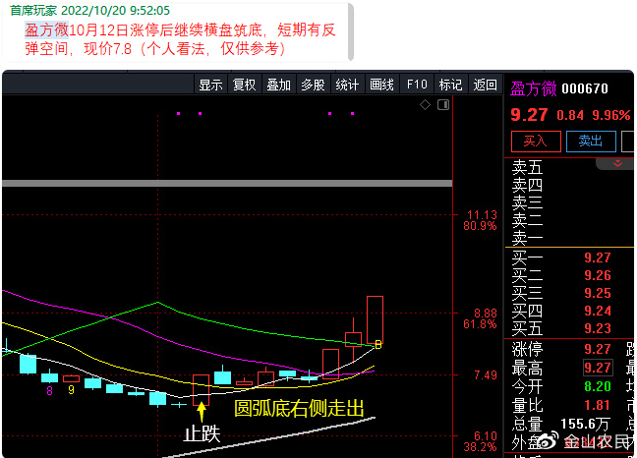Click 返回 to go back

click(485, 85)
